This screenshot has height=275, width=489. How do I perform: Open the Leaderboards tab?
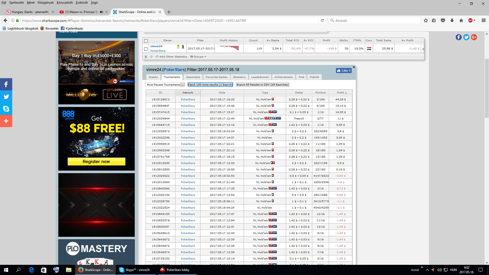(260, 77)
